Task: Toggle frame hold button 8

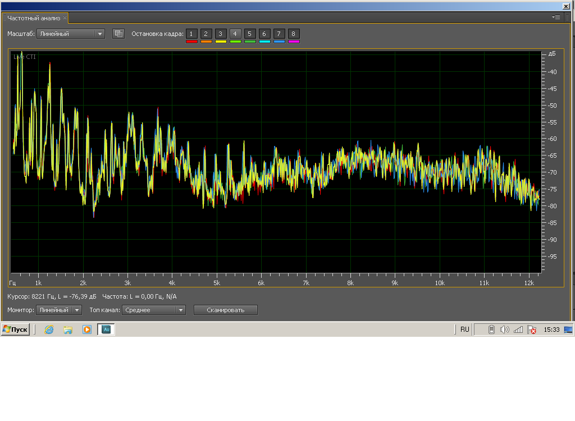Action: pos(294,34)
